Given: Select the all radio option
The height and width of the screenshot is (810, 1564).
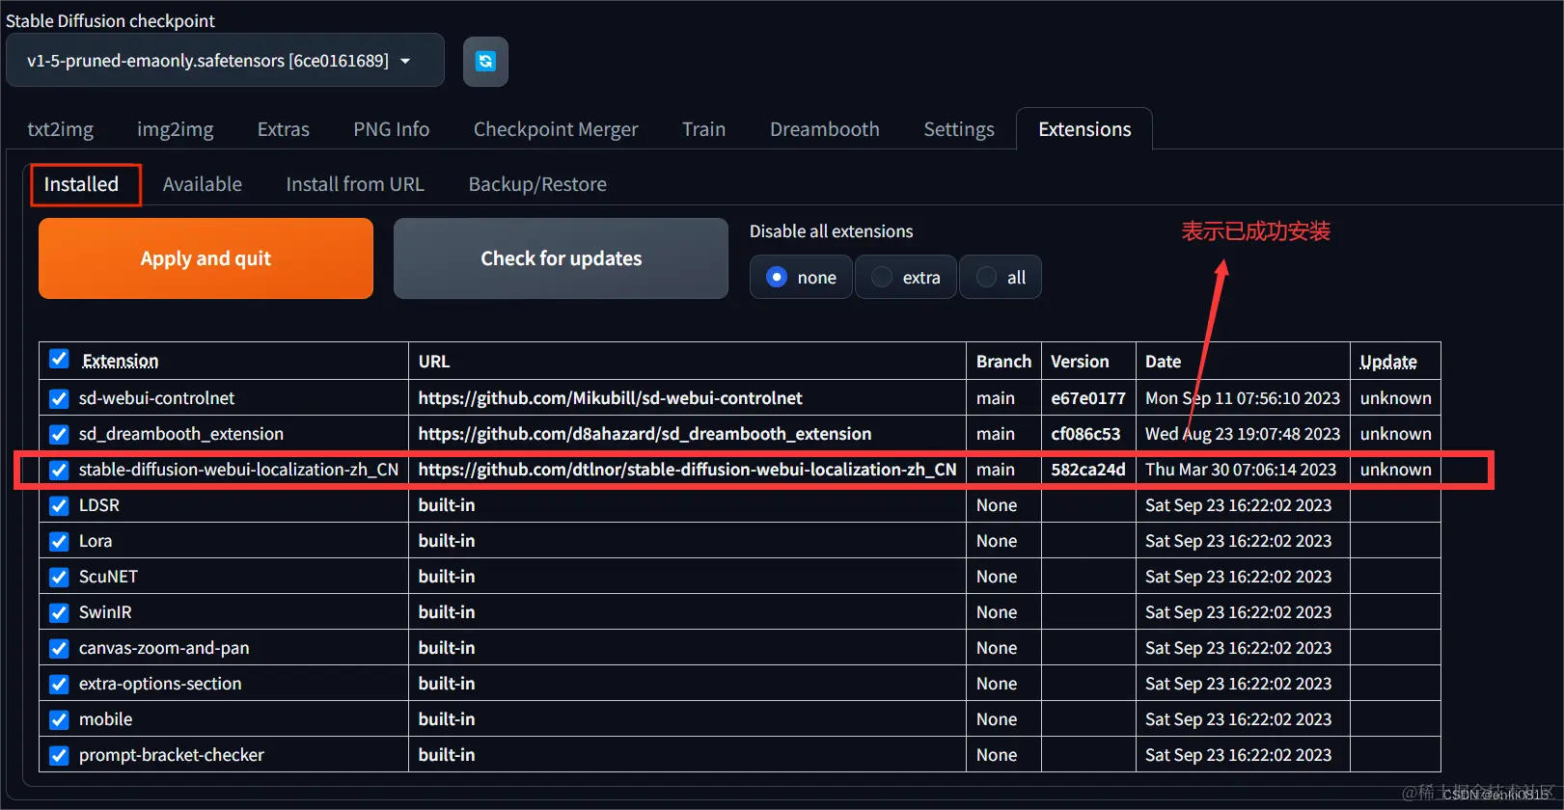Looking at the screenshot, I should pos(1001,278).
